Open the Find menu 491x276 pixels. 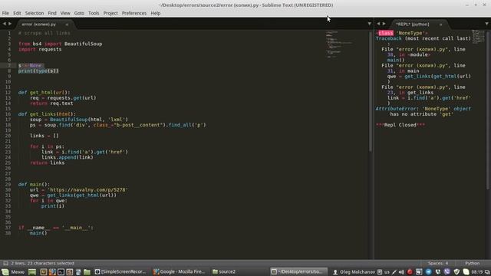pos(52,13)
